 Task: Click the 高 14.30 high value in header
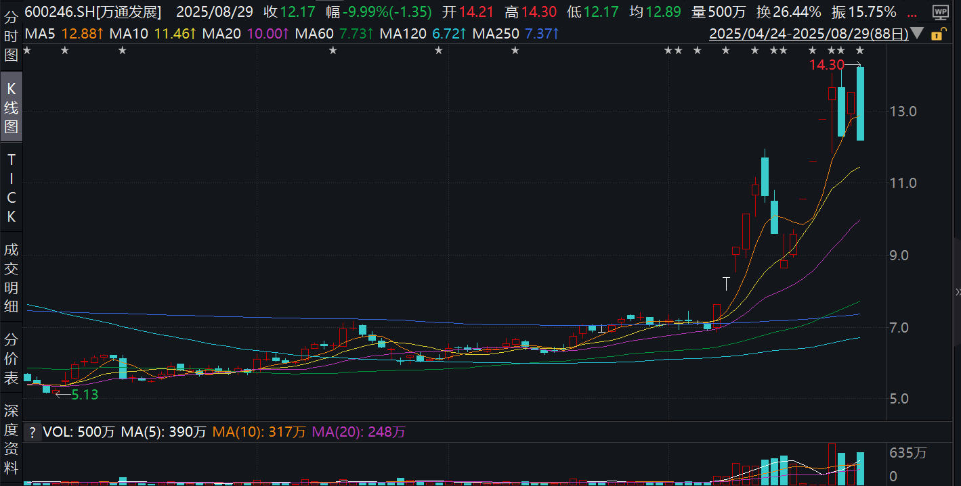(x=531, y=11)
